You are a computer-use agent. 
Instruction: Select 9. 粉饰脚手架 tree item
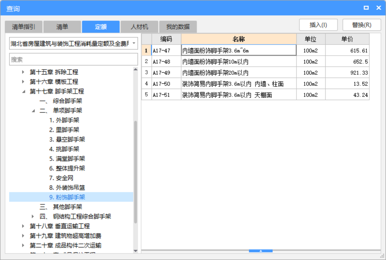click(67, 197)
